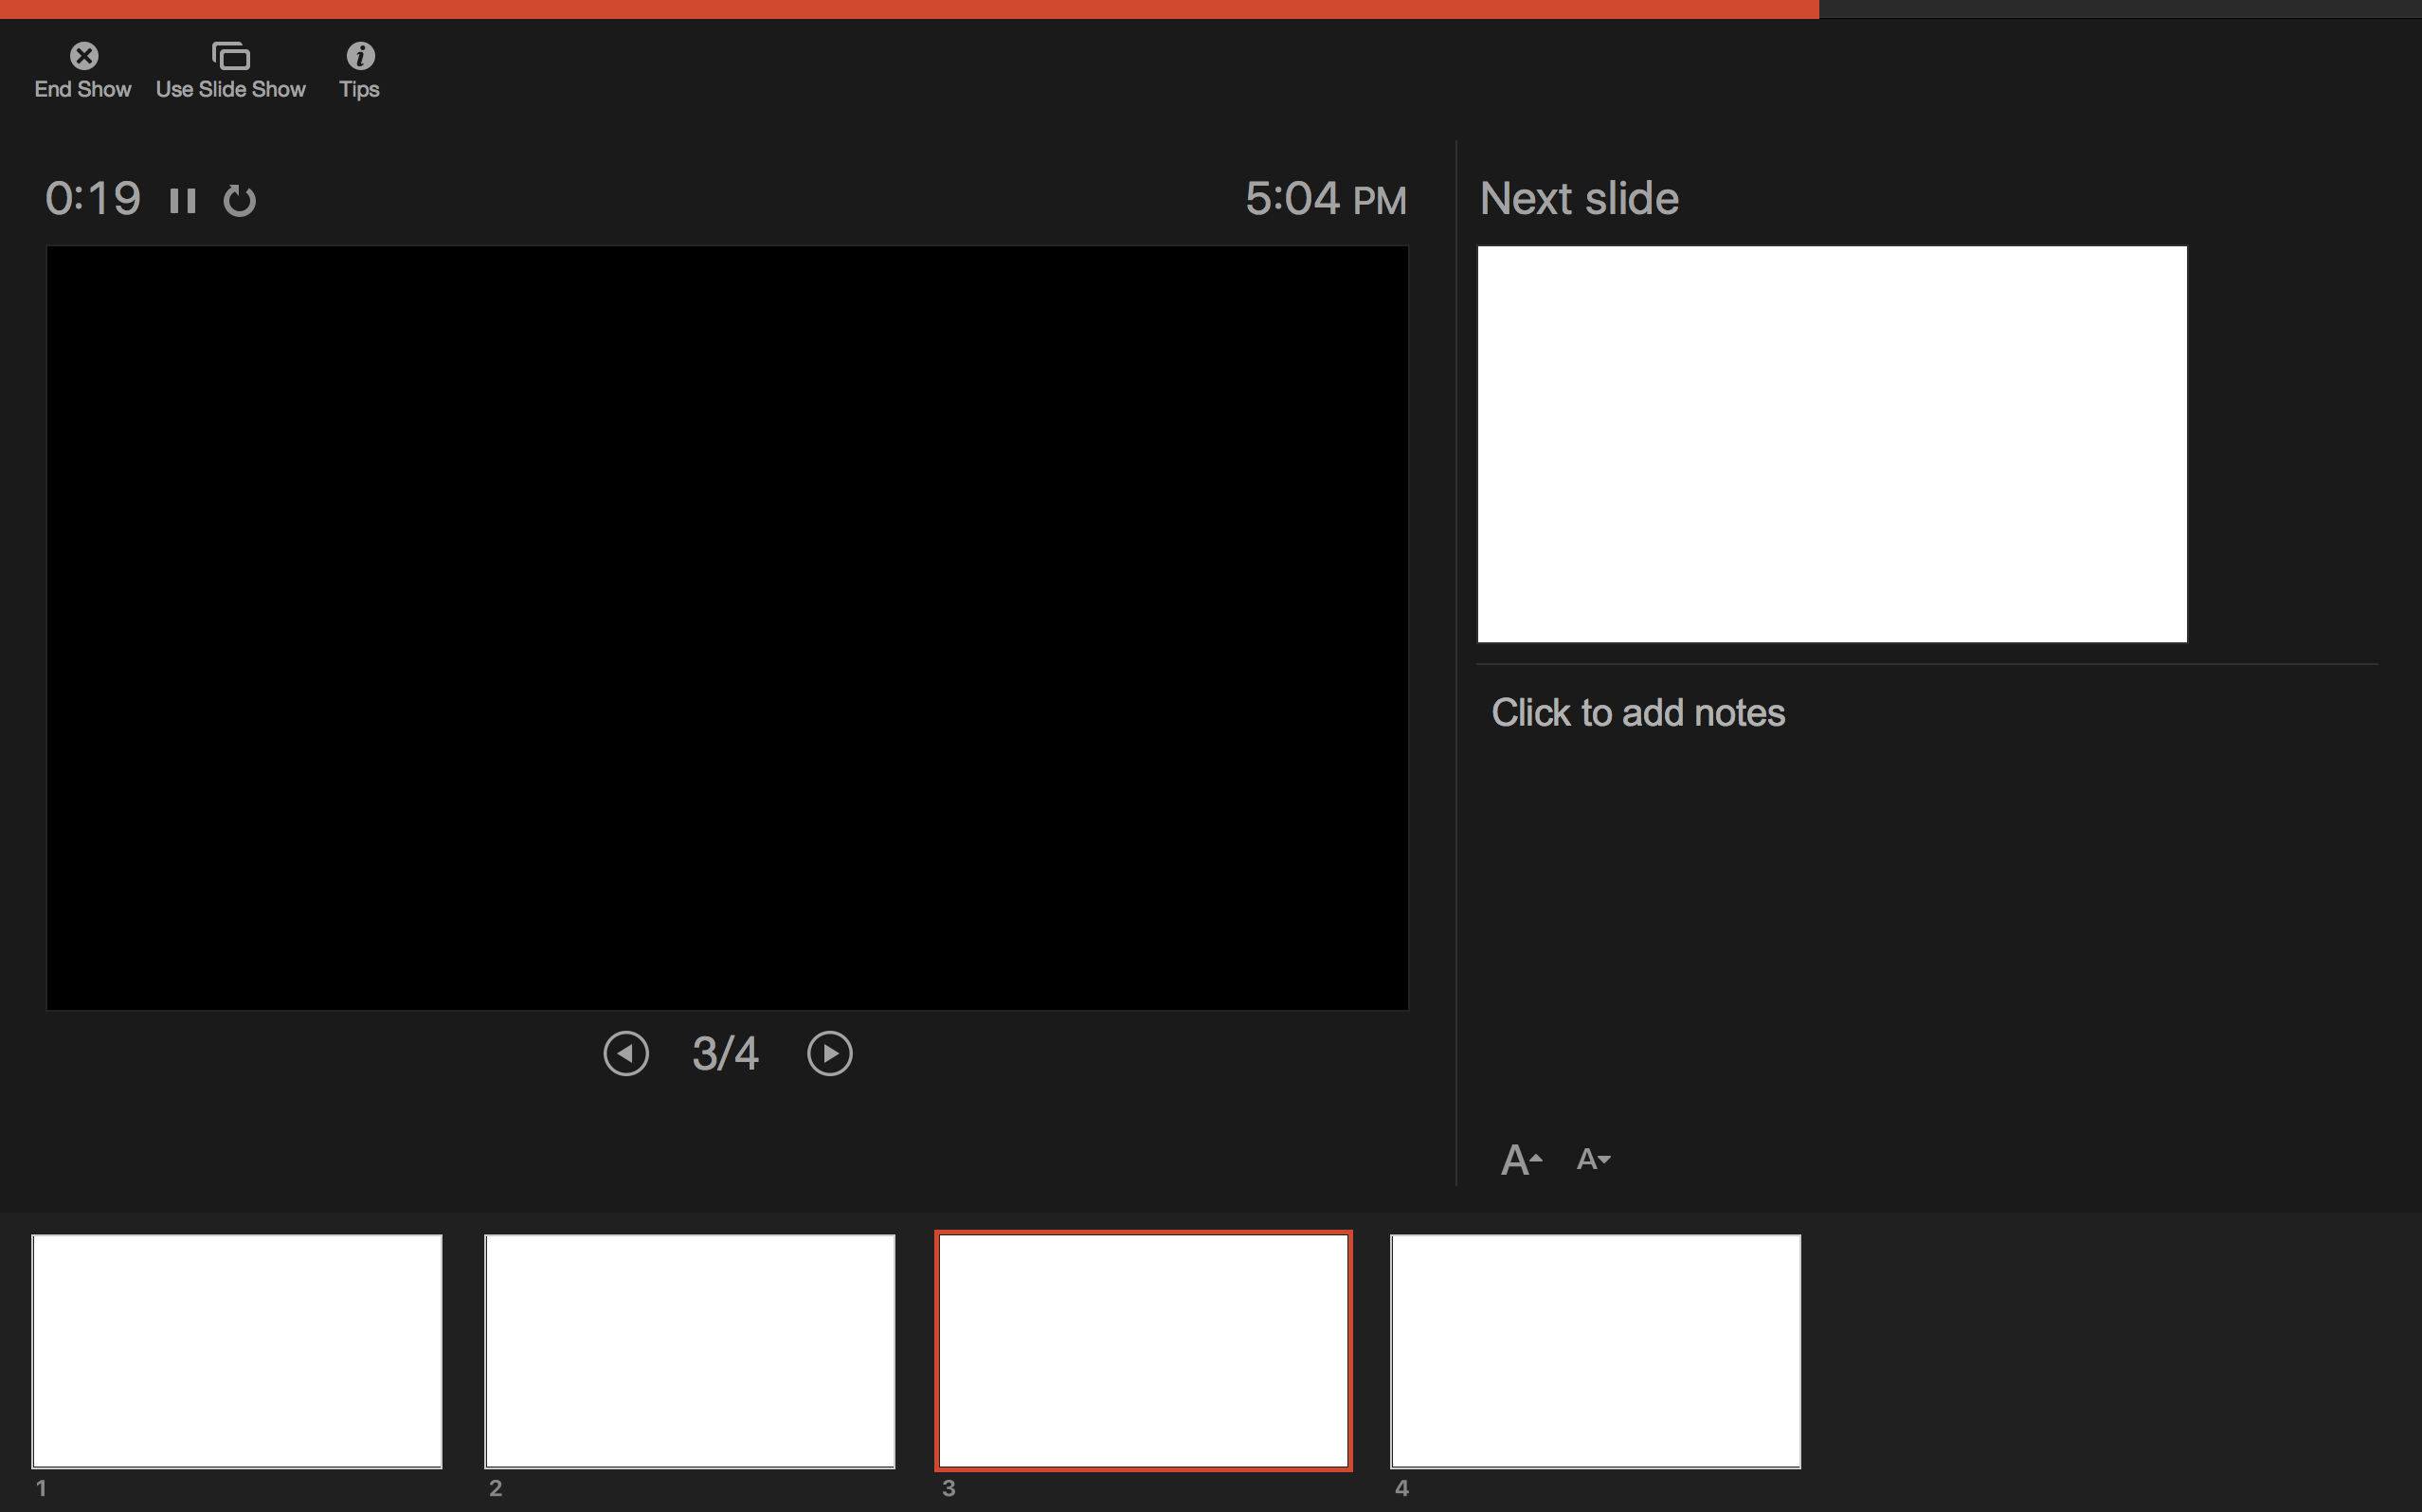The image size is (2422, 1512).
Task: Open the Tips info icon
Action: (x=360, y=56)
